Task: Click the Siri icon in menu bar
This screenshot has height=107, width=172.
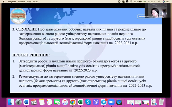Action: tap(164, 1)
